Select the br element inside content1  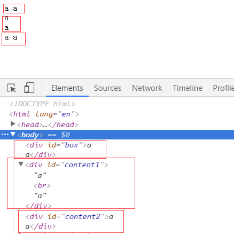42,186
